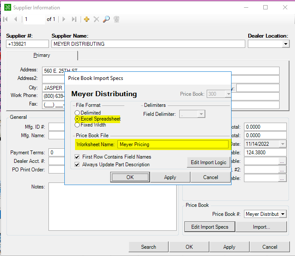
Task: Go to previous supplier record
Action: click(x=15, y=19)
